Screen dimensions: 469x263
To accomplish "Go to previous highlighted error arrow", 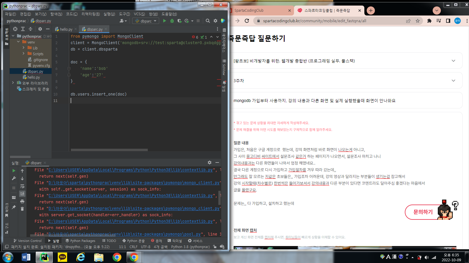I will click(x=211, y=37).
